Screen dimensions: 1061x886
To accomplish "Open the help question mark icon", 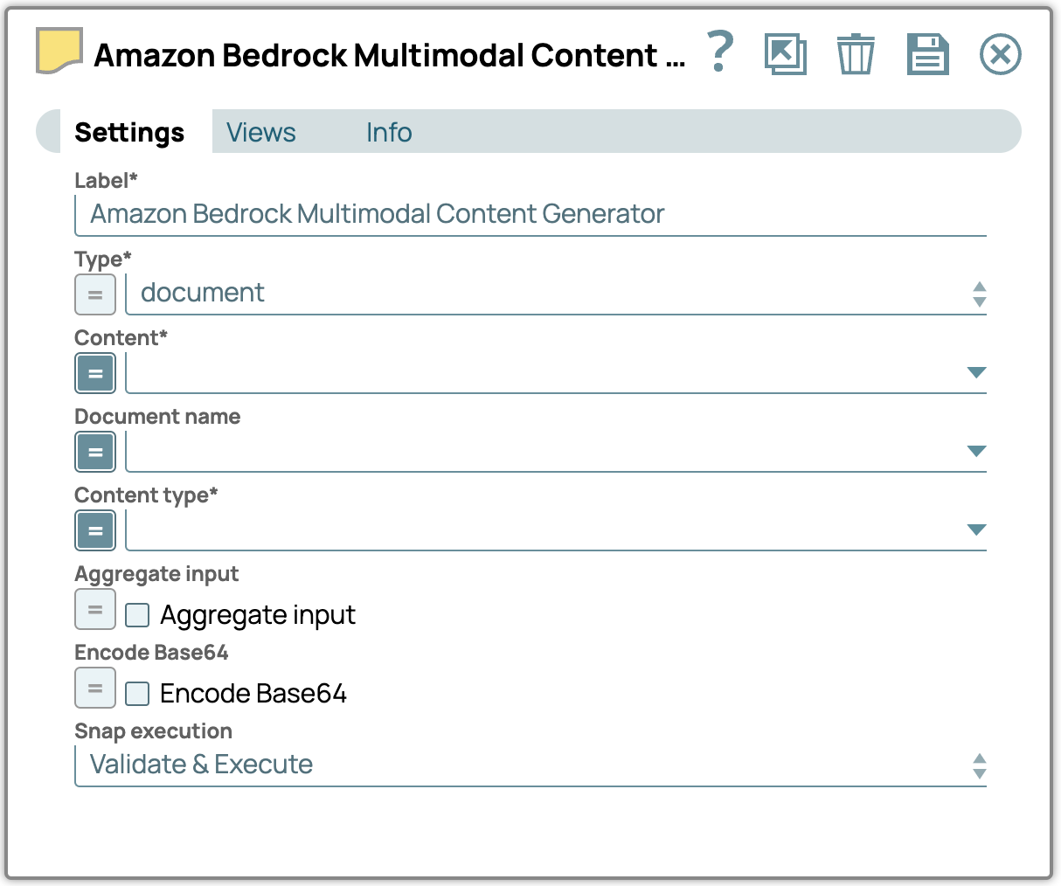I will [x=720, y=52].
